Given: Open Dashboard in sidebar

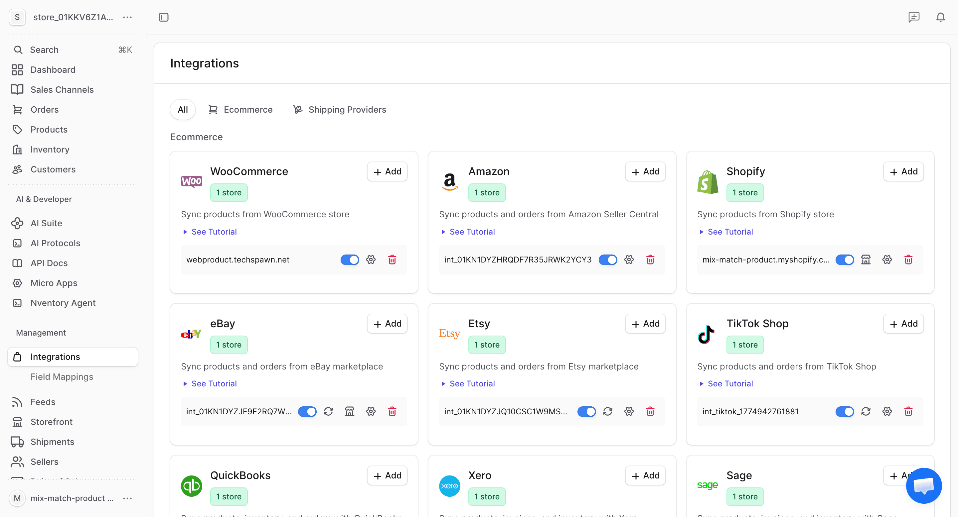Looking at the screenshot, I should point(73,70).
